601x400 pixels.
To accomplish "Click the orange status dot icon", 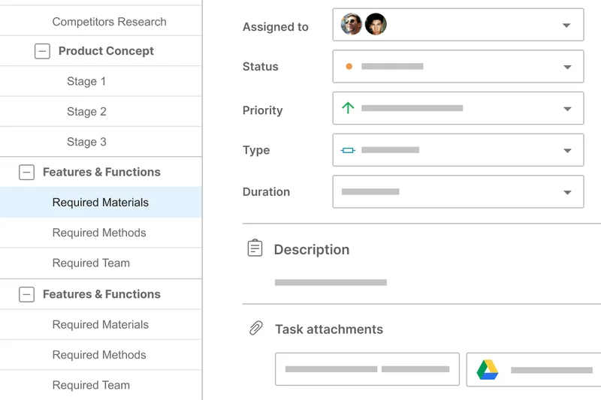I will pyautogui.click(x=349, y=67).
